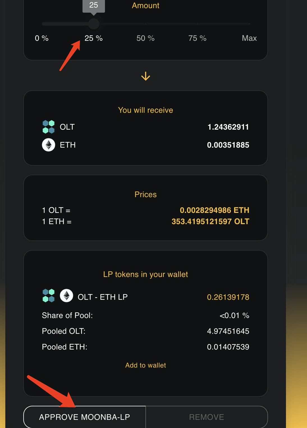307x428 pixels.
Task: Click the ETH icon beside OLT - ETH LP
Action: pos(67,296)
